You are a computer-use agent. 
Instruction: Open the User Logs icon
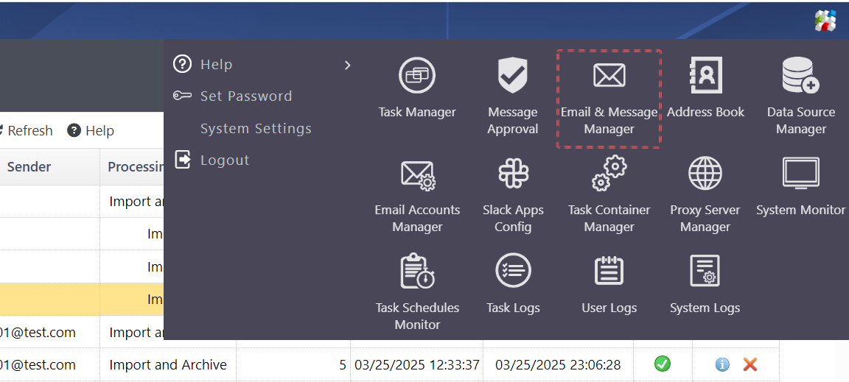tap(609, 271)
